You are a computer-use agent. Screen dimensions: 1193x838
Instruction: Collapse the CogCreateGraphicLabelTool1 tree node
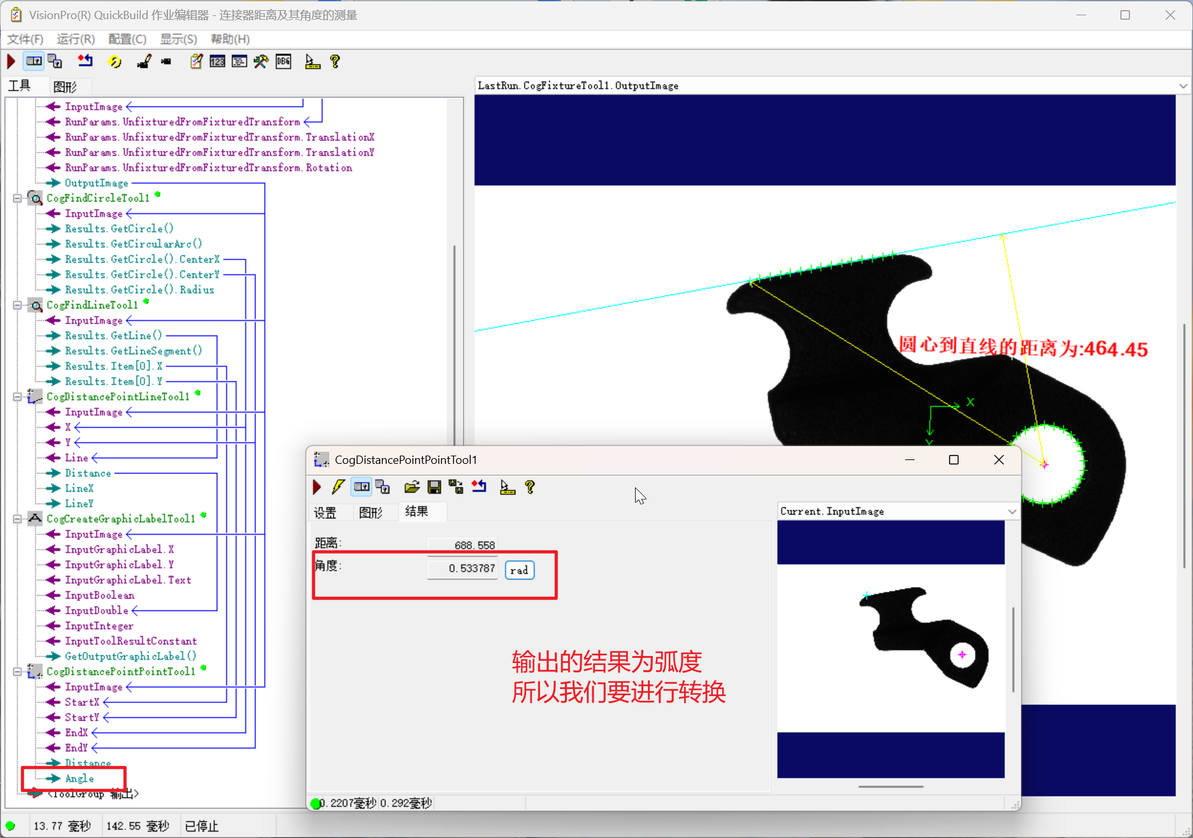point(17,519)
